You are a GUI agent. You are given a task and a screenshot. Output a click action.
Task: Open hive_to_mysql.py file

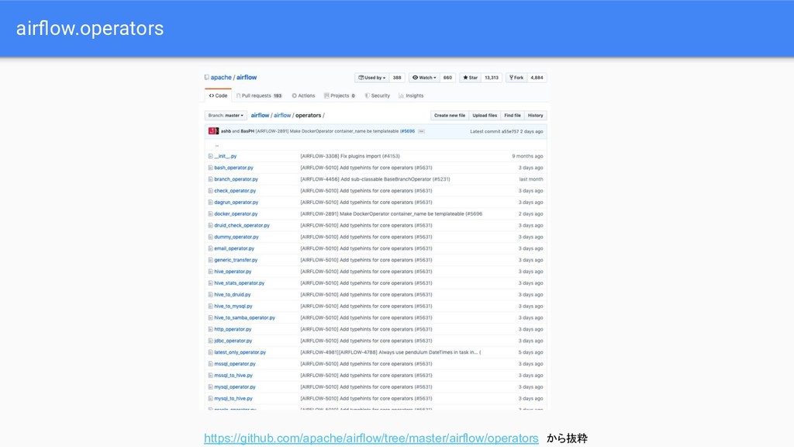click(x=233, y=307)
